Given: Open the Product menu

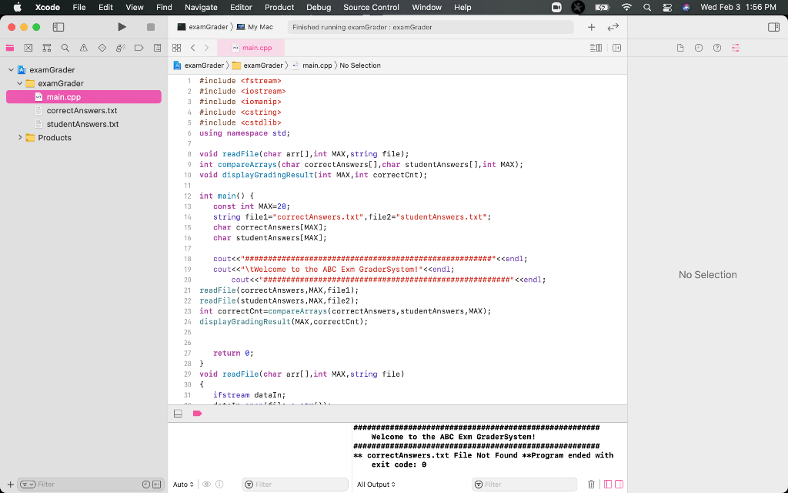Looking at the screenshot, I should pos(279,8).
